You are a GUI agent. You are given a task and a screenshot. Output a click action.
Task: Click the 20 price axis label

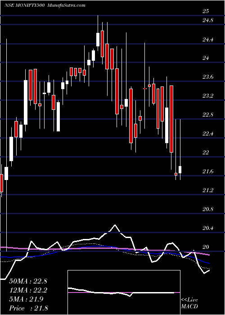point(206,247)
